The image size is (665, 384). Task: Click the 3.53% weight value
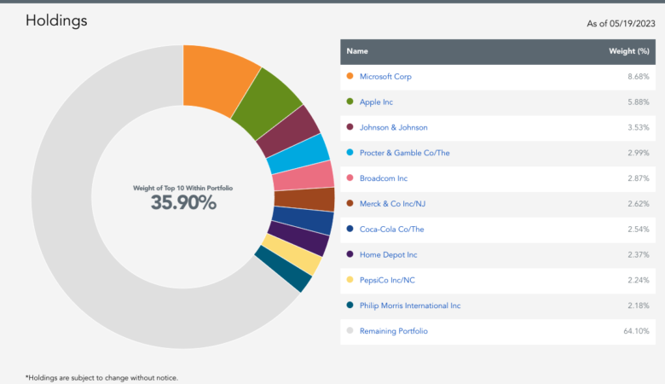coord(639,128)
